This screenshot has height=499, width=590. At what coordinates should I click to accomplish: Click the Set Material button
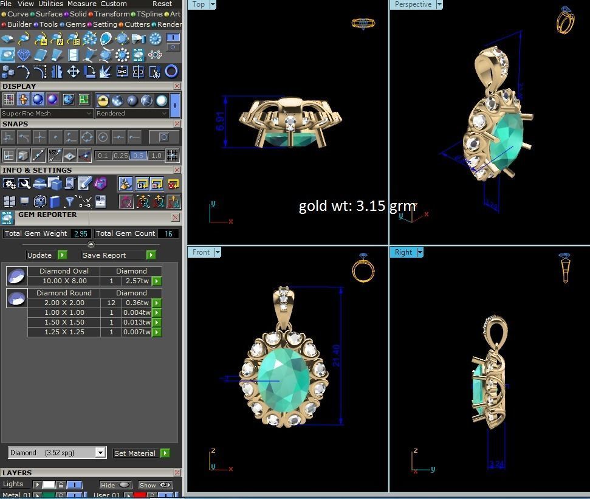142,453
